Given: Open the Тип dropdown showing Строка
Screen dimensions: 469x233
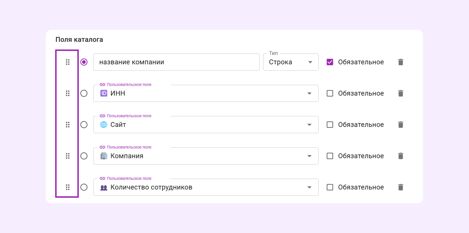Looking at the screenshot, I should pos(291,62).
